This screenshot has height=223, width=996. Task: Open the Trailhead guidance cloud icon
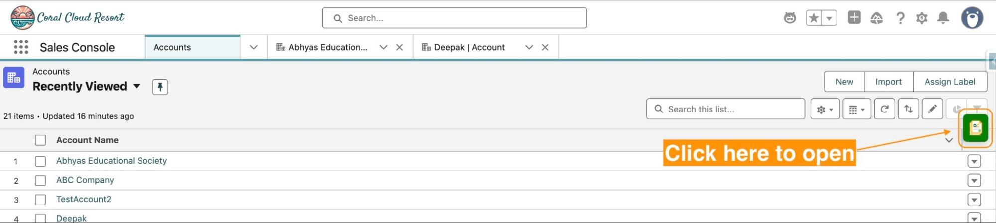tap(877, 18)
